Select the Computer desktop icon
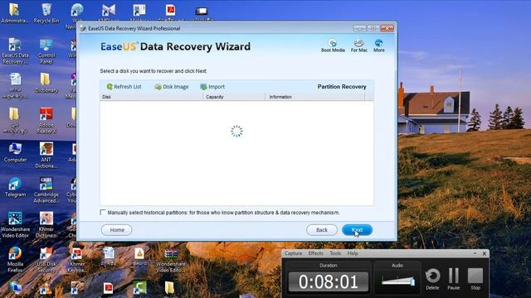 point(15,152)
